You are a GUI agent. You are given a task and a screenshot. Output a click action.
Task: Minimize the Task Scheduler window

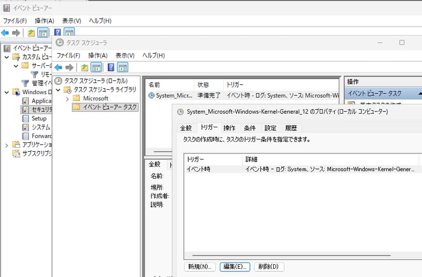click(380, 43)
